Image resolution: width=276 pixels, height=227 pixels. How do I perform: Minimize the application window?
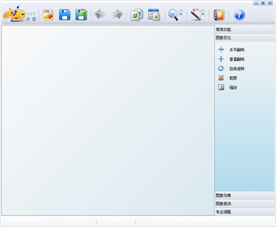point(256,3)
